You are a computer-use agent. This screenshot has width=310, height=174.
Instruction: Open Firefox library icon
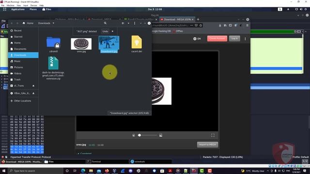[225, 25]
